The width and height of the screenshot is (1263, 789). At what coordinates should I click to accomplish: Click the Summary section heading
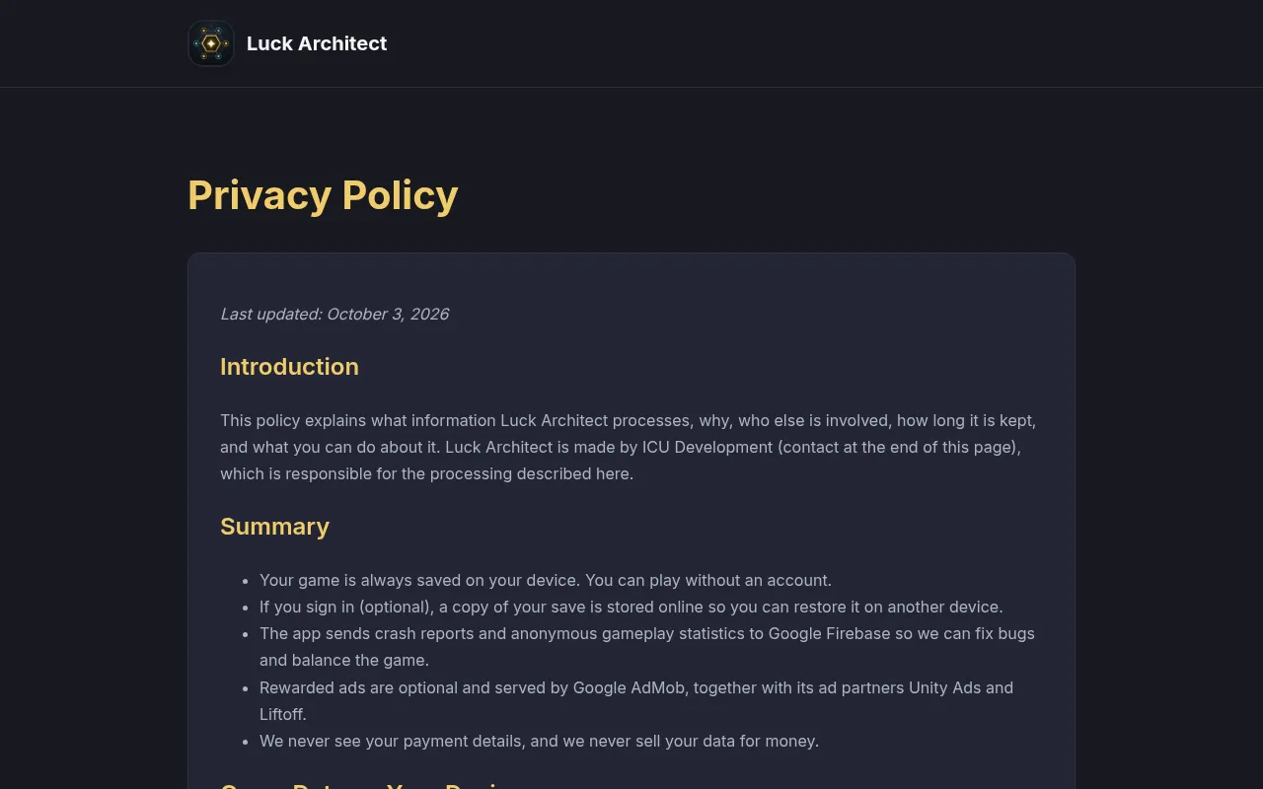(274, 527)
